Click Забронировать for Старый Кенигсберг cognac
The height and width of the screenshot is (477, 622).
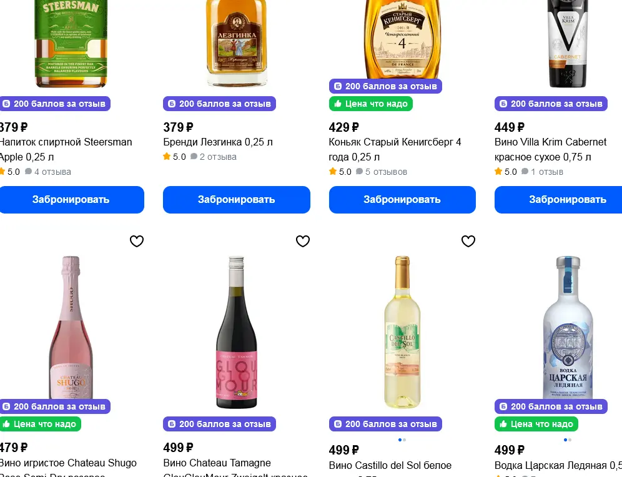click(402, 200)
